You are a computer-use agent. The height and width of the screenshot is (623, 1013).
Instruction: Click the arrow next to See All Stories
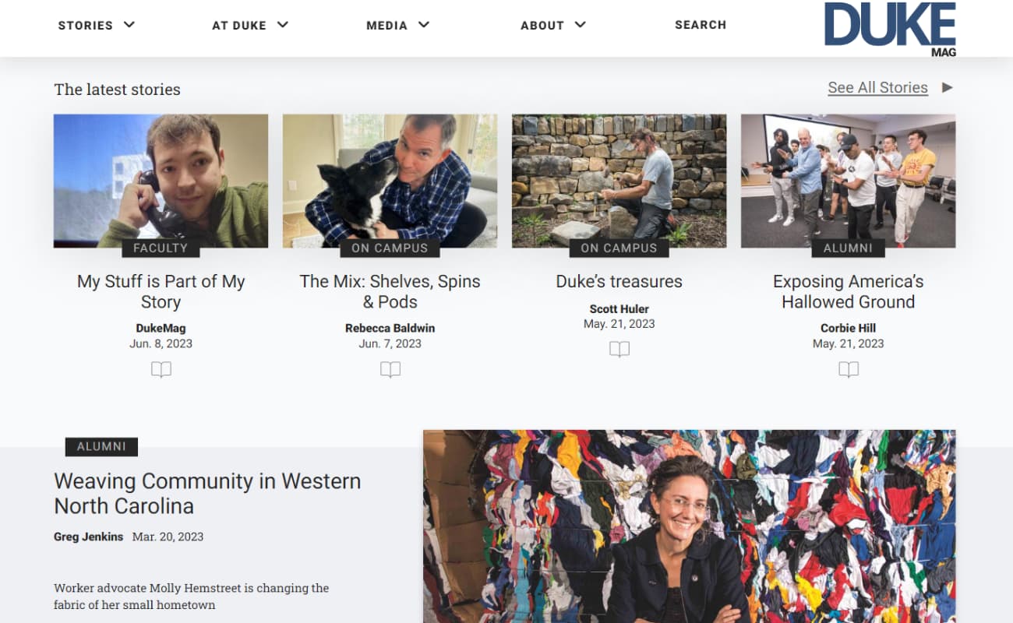[948, 87]
